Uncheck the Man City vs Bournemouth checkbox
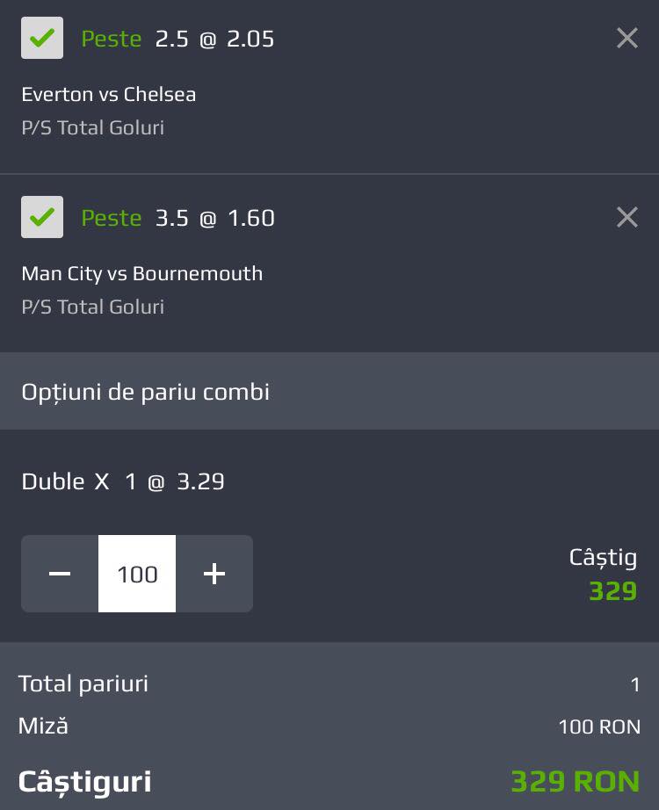The width and height of the screenshot is (659, 810). click(x=42, y=217)
